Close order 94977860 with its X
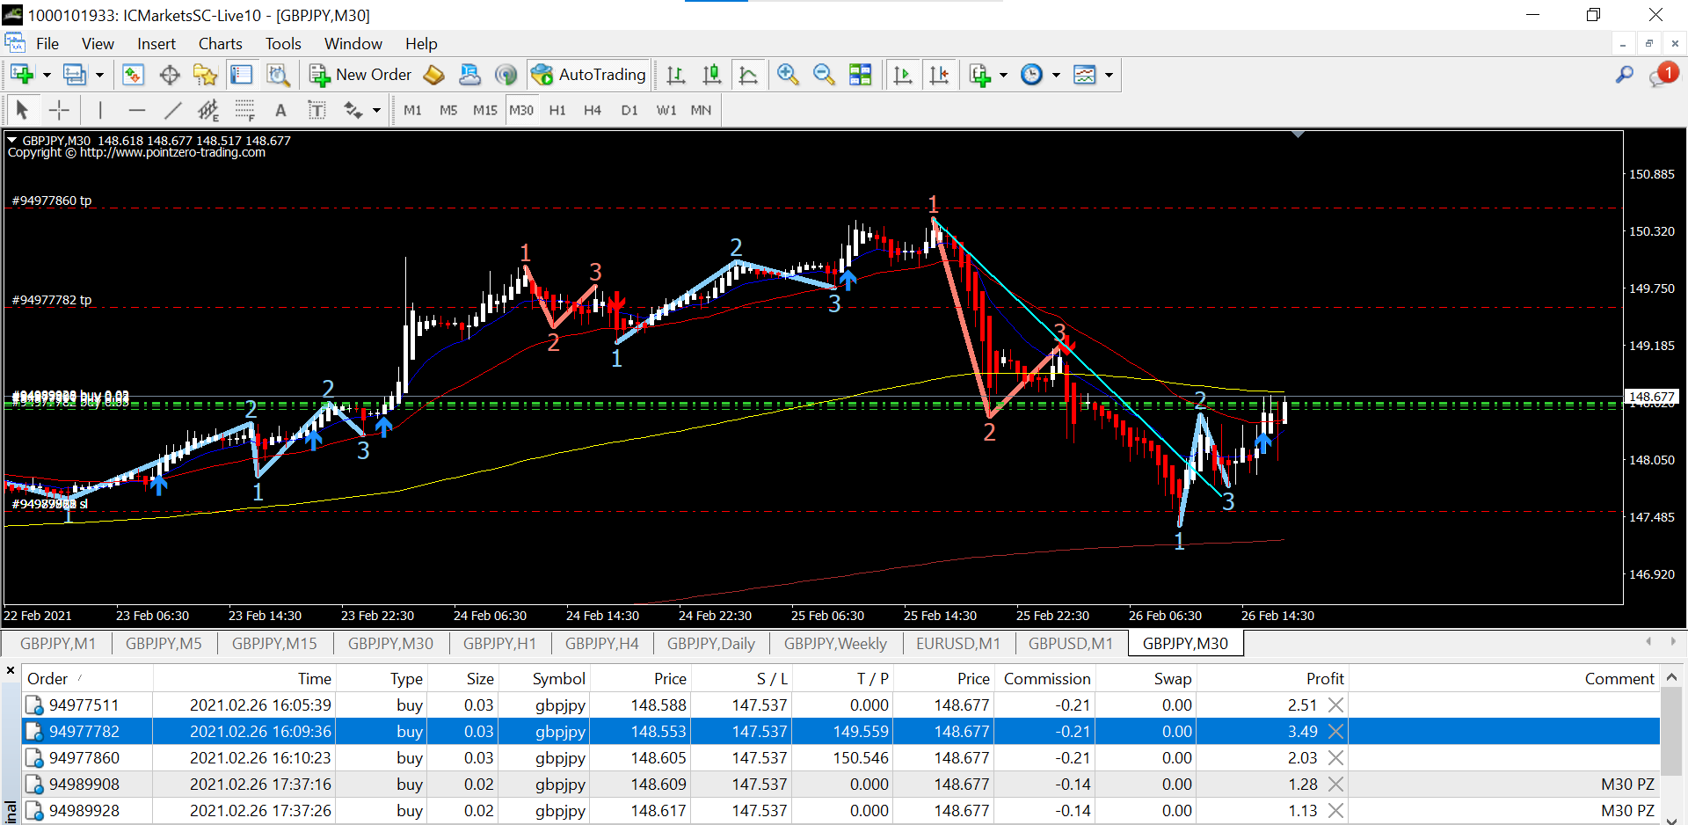 (x=1335, y=758)
